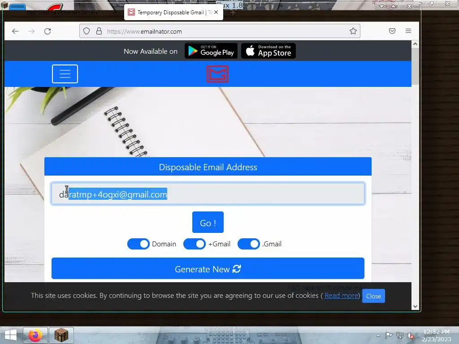Click the Firefox taskbar icon

pyautogui.click(x=35, y=335)
